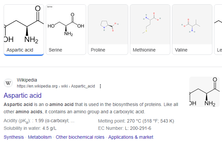This screenshot has width=222, height=143.
Task: Open the Other biochemical roles link
Action: (x=80, y=137)
